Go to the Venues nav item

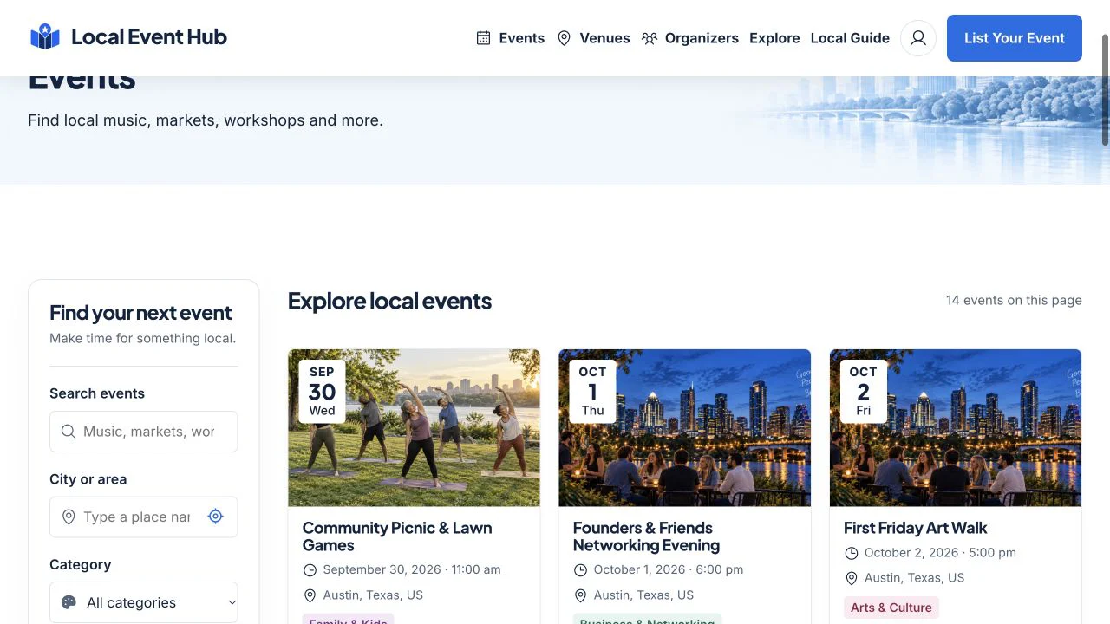click(x=593, y=38)
